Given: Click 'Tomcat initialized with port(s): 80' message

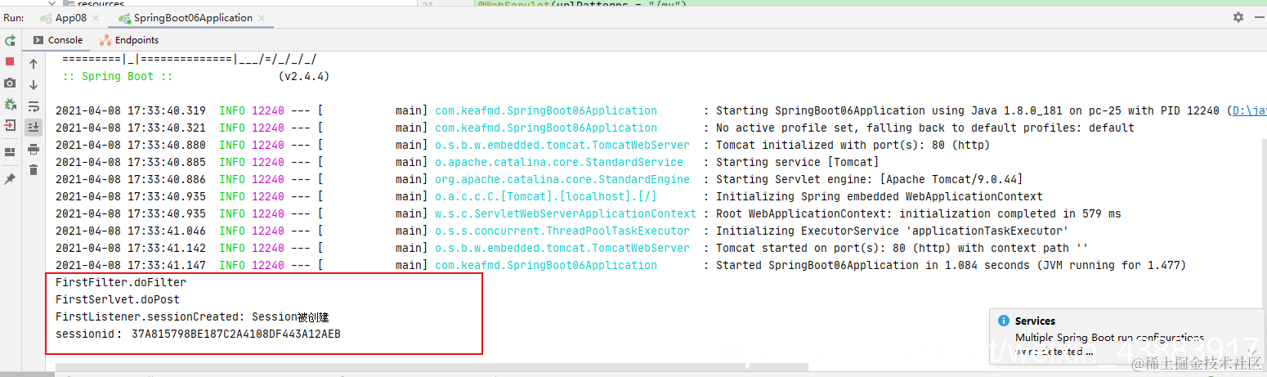Looking at the screenshot, I should 853,145.
